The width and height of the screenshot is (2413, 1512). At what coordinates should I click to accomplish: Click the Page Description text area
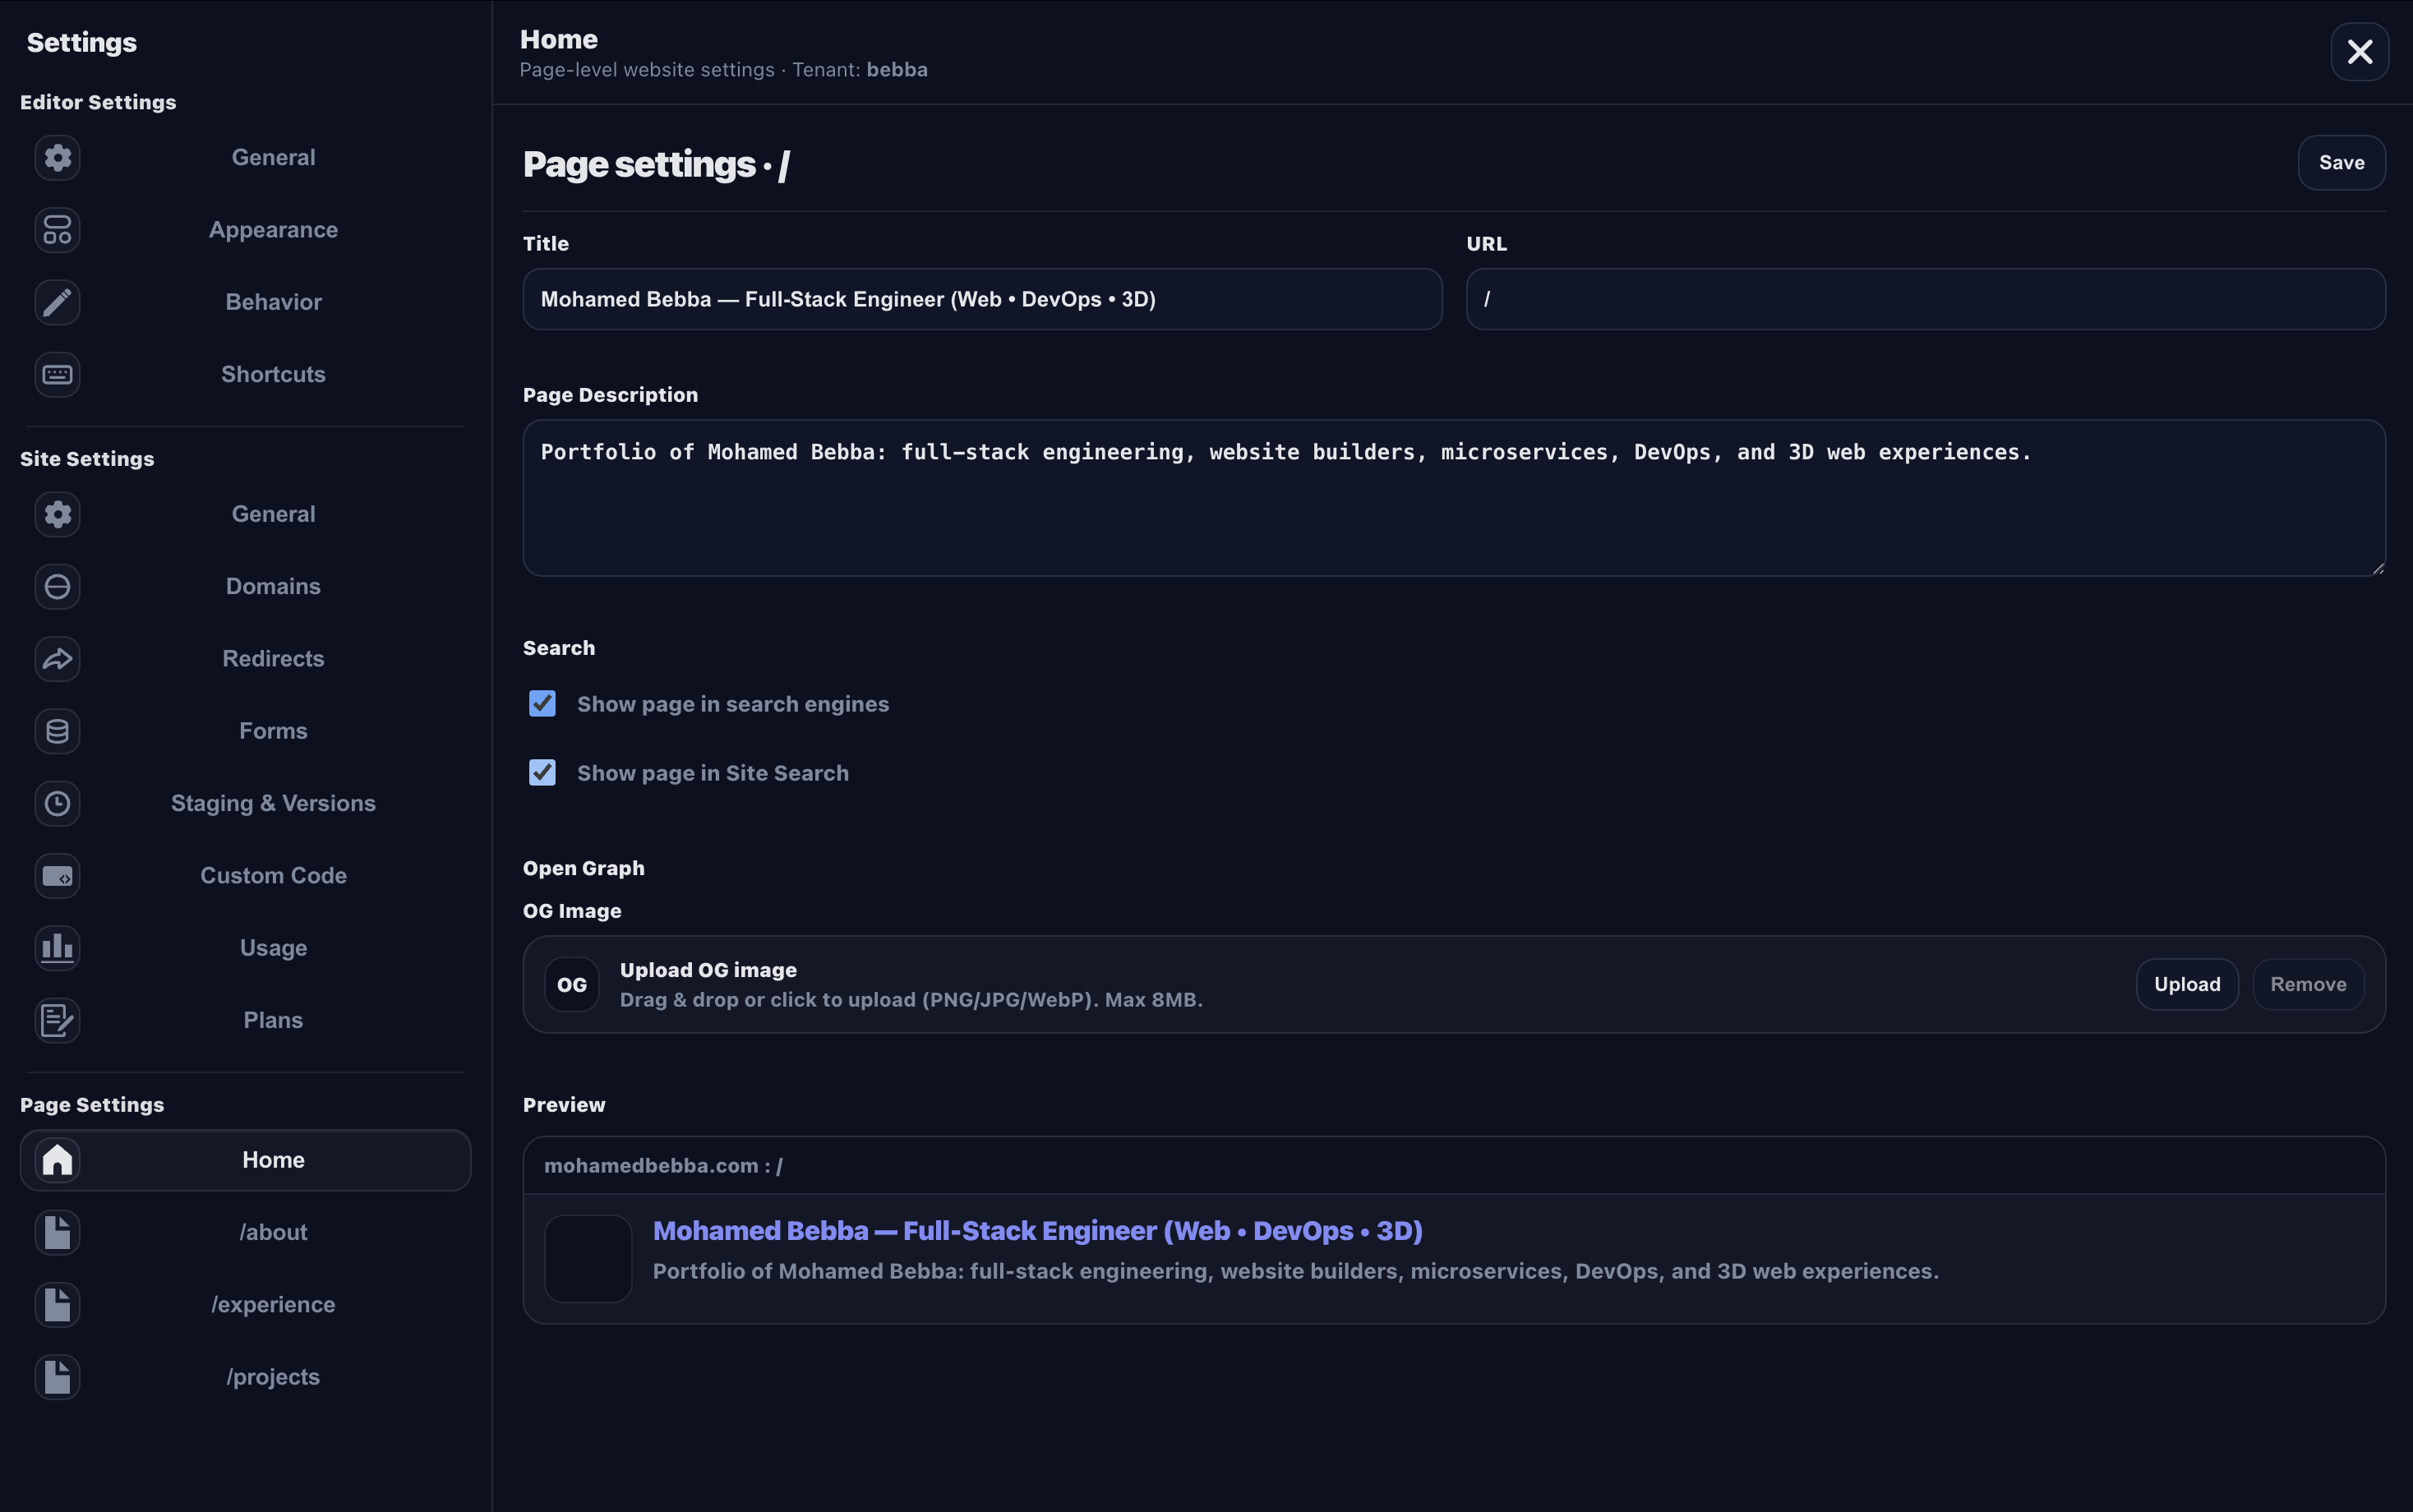tap(1453, 498)
